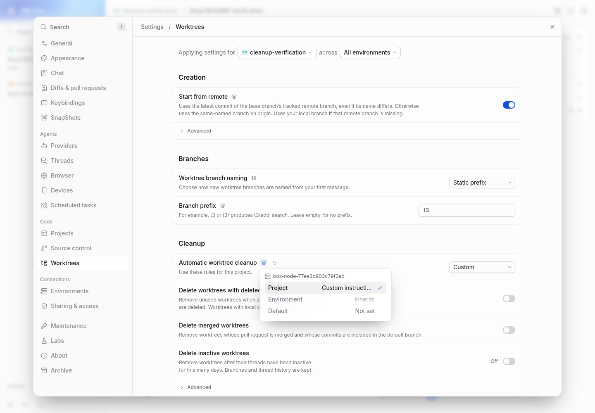Enable the Delete merged worktrees toggle
The height and width of the screenshot is (413, 595).
pos(509,330)
